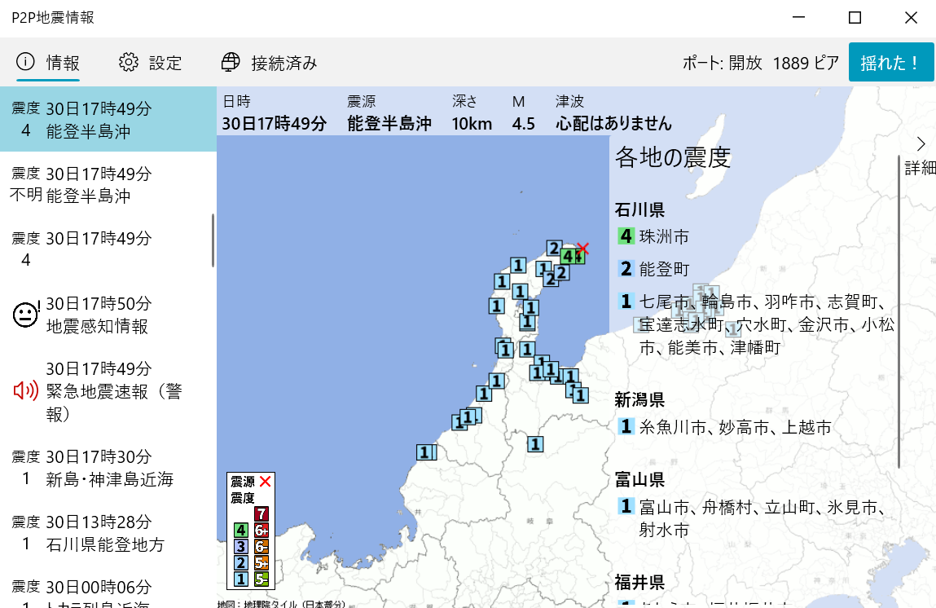Click the gear icon for 設定
Image resolution: width=936 pixels, height=608 pixels.
point(129,63)
